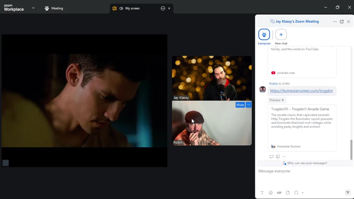
Task: Expand screenshot options dropdown arrow
Action: 303,193
